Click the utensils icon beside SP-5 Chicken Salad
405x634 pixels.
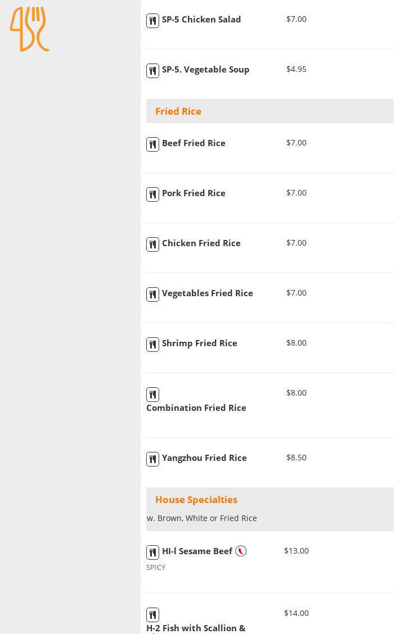(x=152, y=21)
